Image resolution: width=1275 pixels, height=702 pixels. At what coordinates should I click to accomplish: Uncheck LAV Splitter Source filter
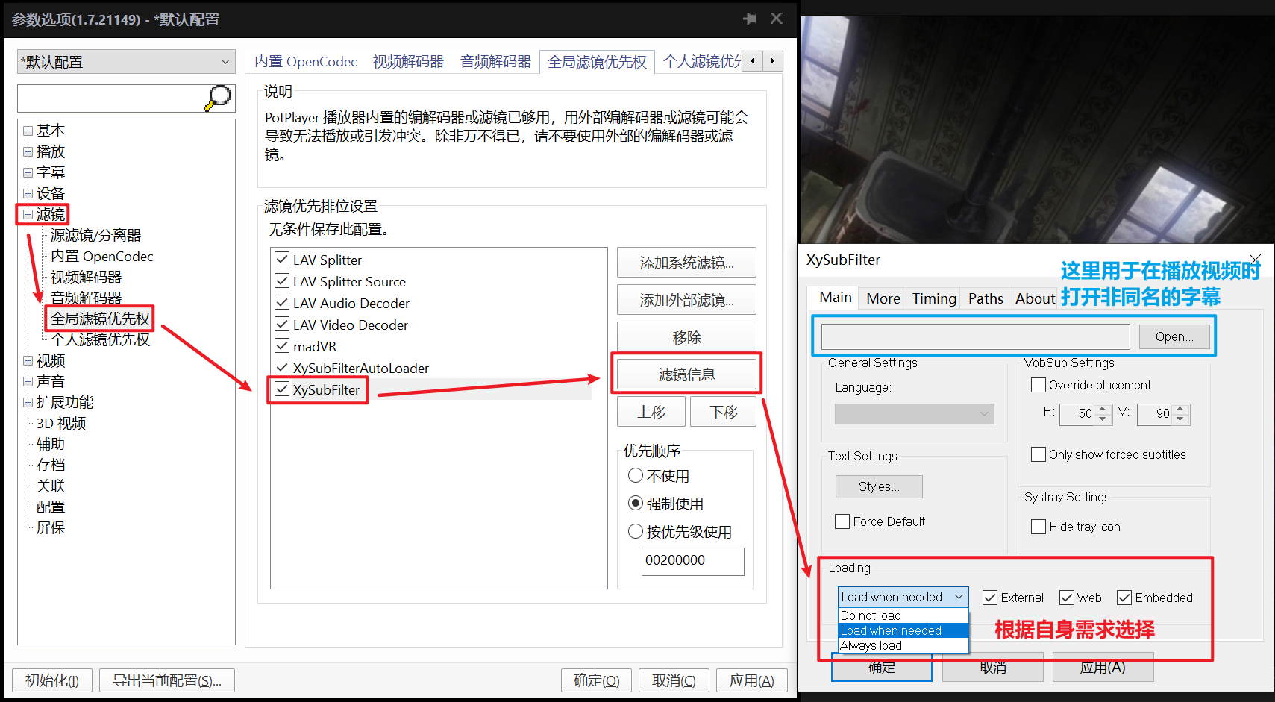[x=282, y=281]
